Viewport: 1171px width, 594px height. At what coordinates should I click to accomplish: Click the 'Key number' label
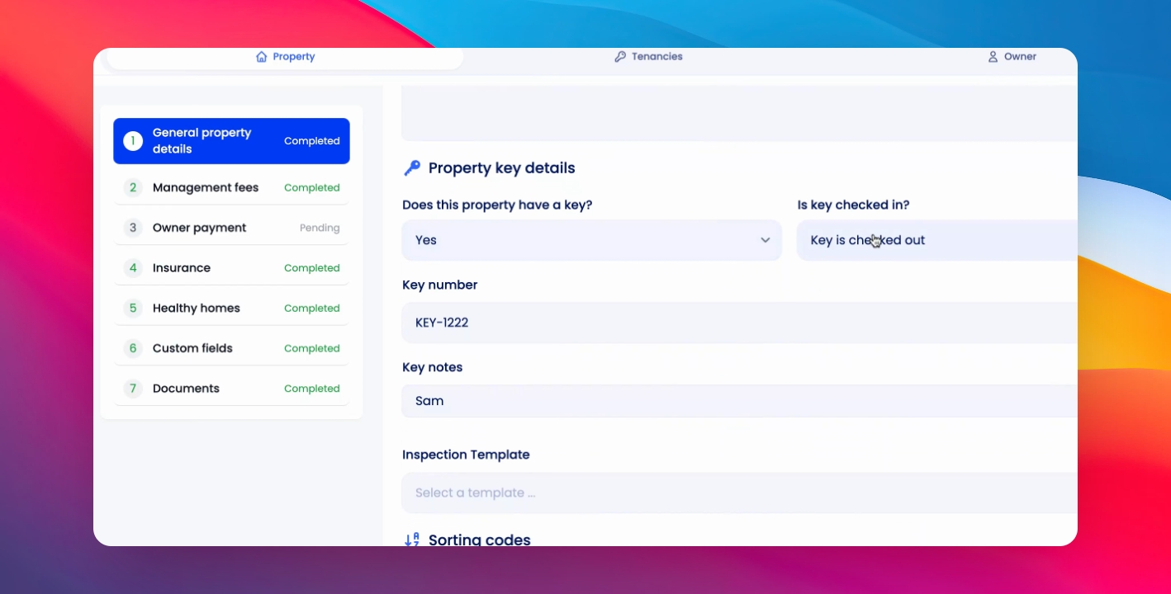pos(440,285)
